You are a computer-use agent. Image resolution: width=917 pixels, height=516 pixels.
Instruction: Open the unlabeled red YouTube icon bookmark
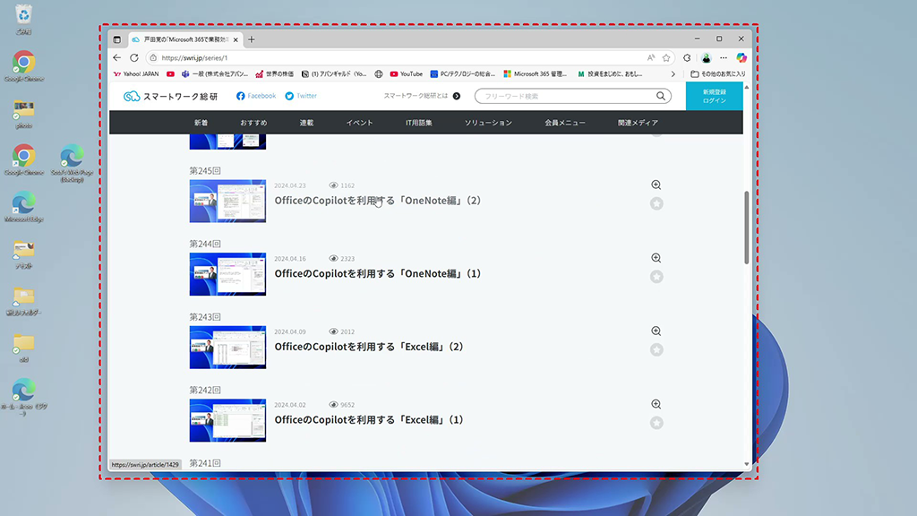[170, 74]
